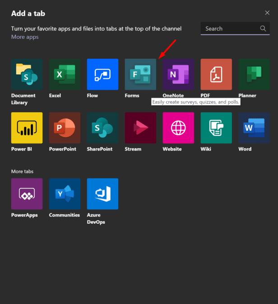Add a Website tab

[x=178, y=128]
